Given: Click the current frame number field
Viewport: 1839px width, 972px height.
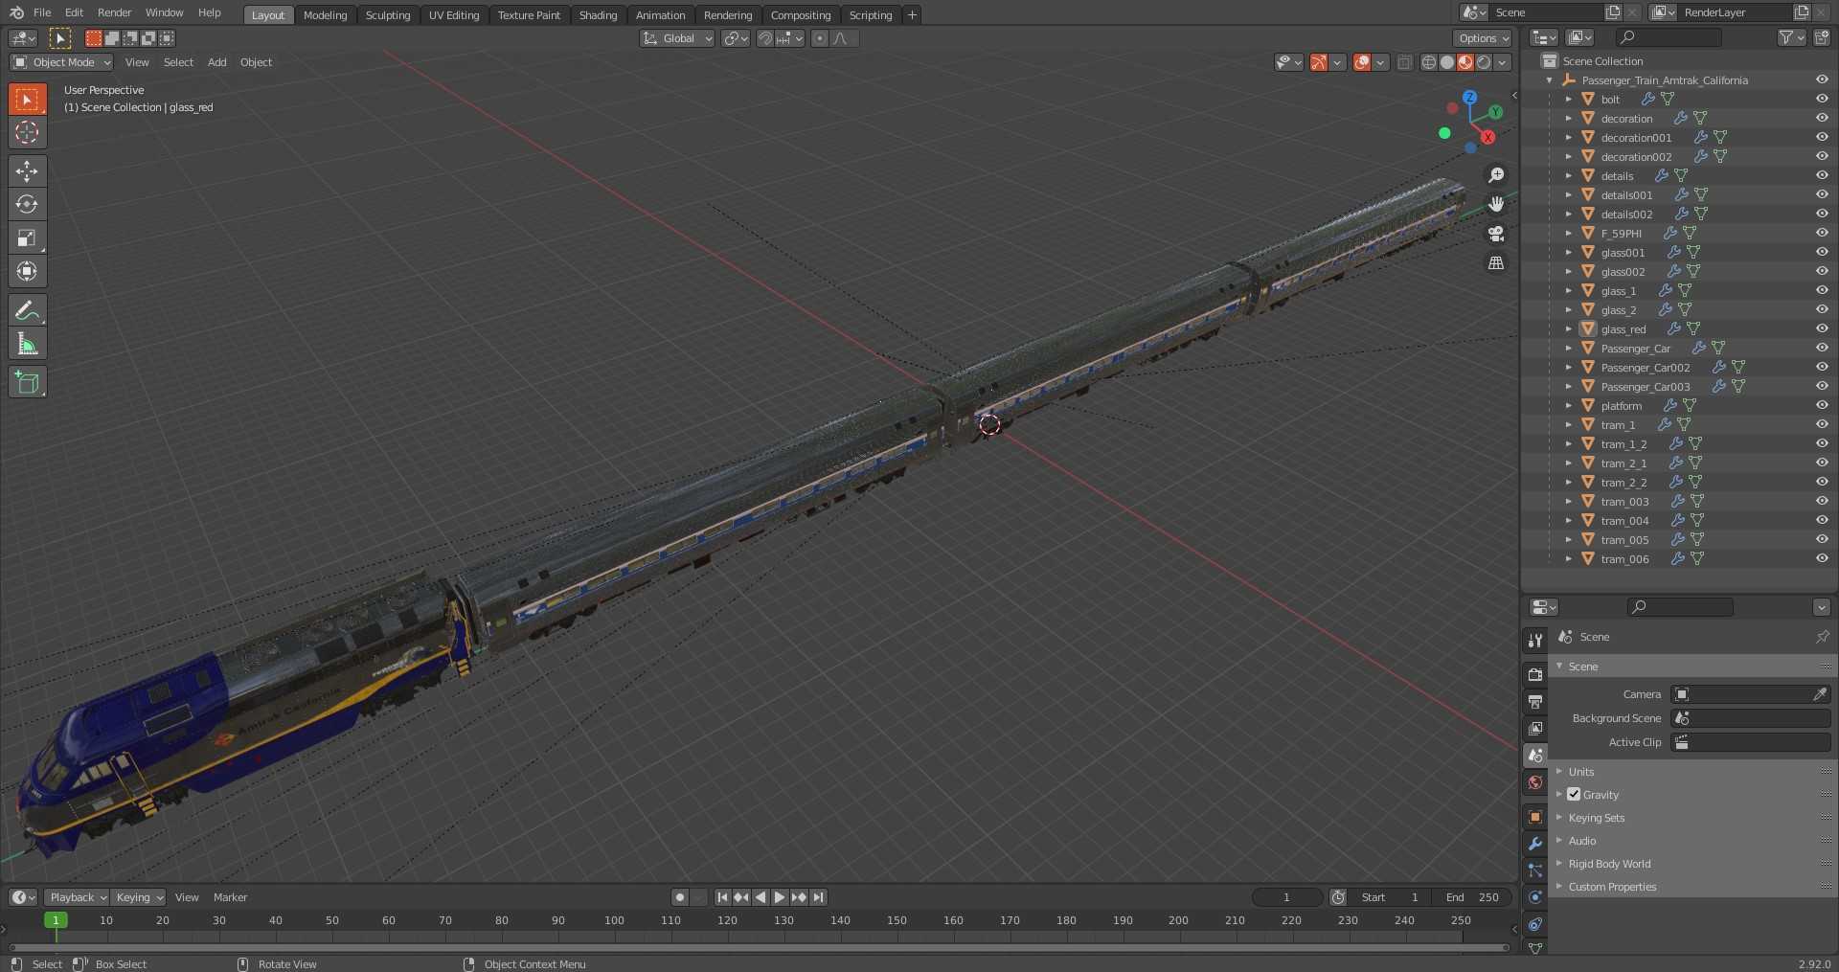Looking at the screenshot, I should click(x=1286, y=897).
